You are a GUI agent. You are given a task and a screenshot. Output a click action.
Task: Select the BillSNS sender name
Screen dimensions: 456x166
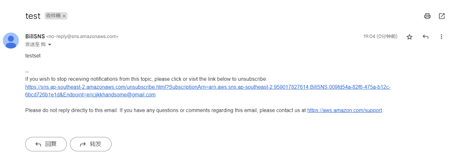pyautogui.click(x=35, y=36)
